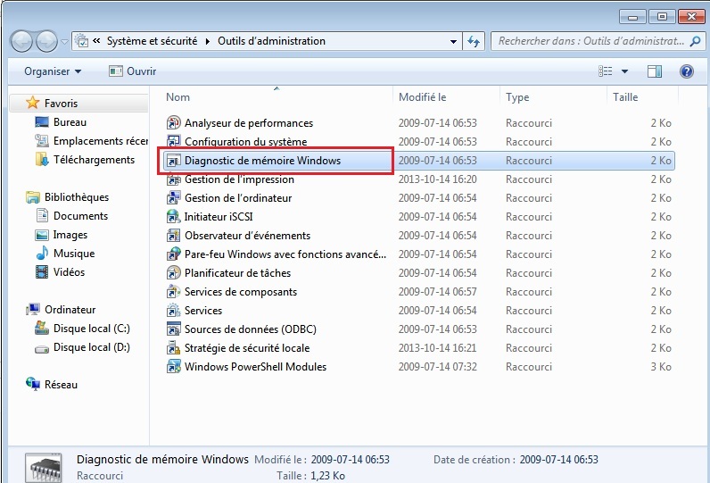This screenshot has width=710, height=483.
Task: Toggle the preview pane button
Action: click(x=655, y=71)
